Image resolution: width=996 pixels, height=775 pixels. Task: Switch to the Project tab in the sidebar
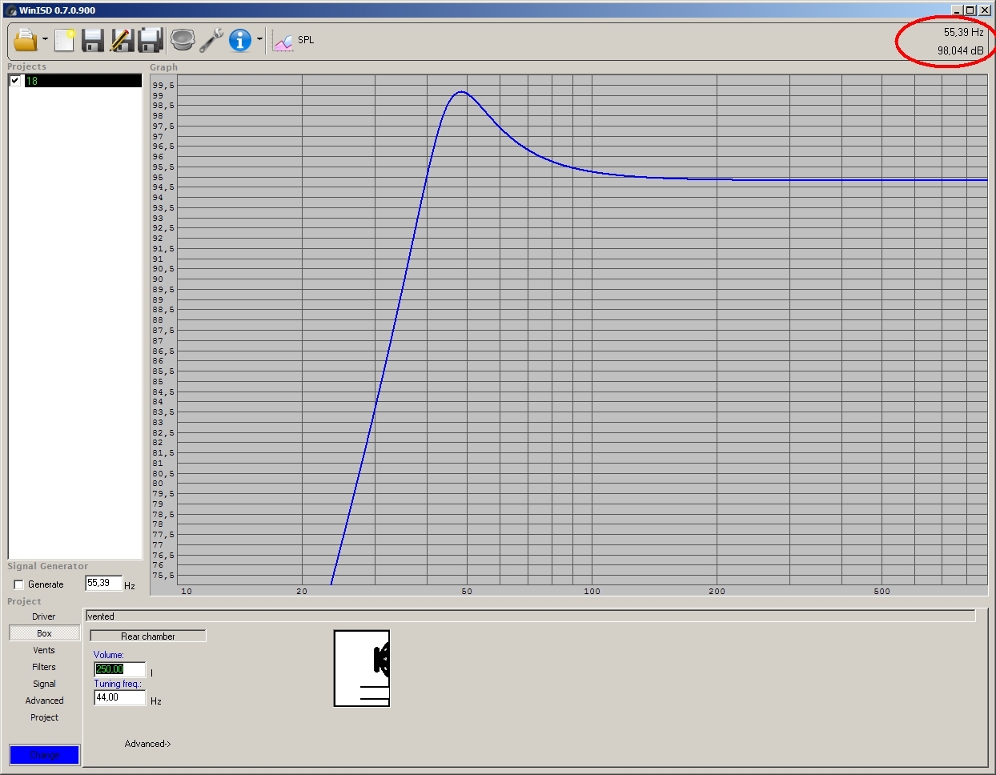44,717
